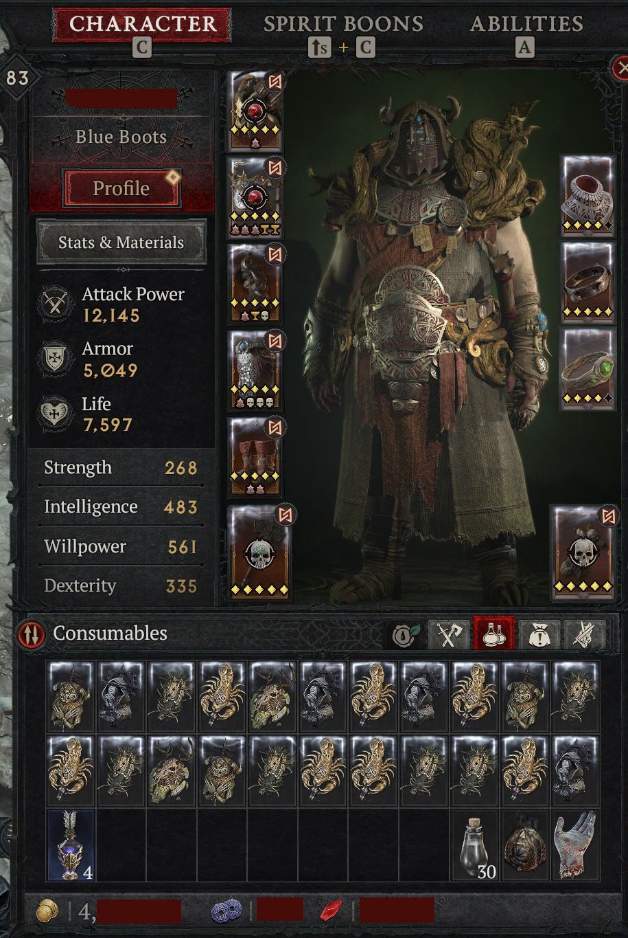
Task: Switch to the Spirit Boons tab
Action: point(343,24)
